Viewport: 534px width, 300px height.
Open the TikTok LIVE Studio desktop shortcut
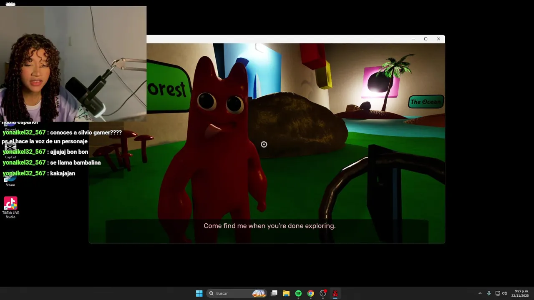pyautogui.click(x=10, y=207)
